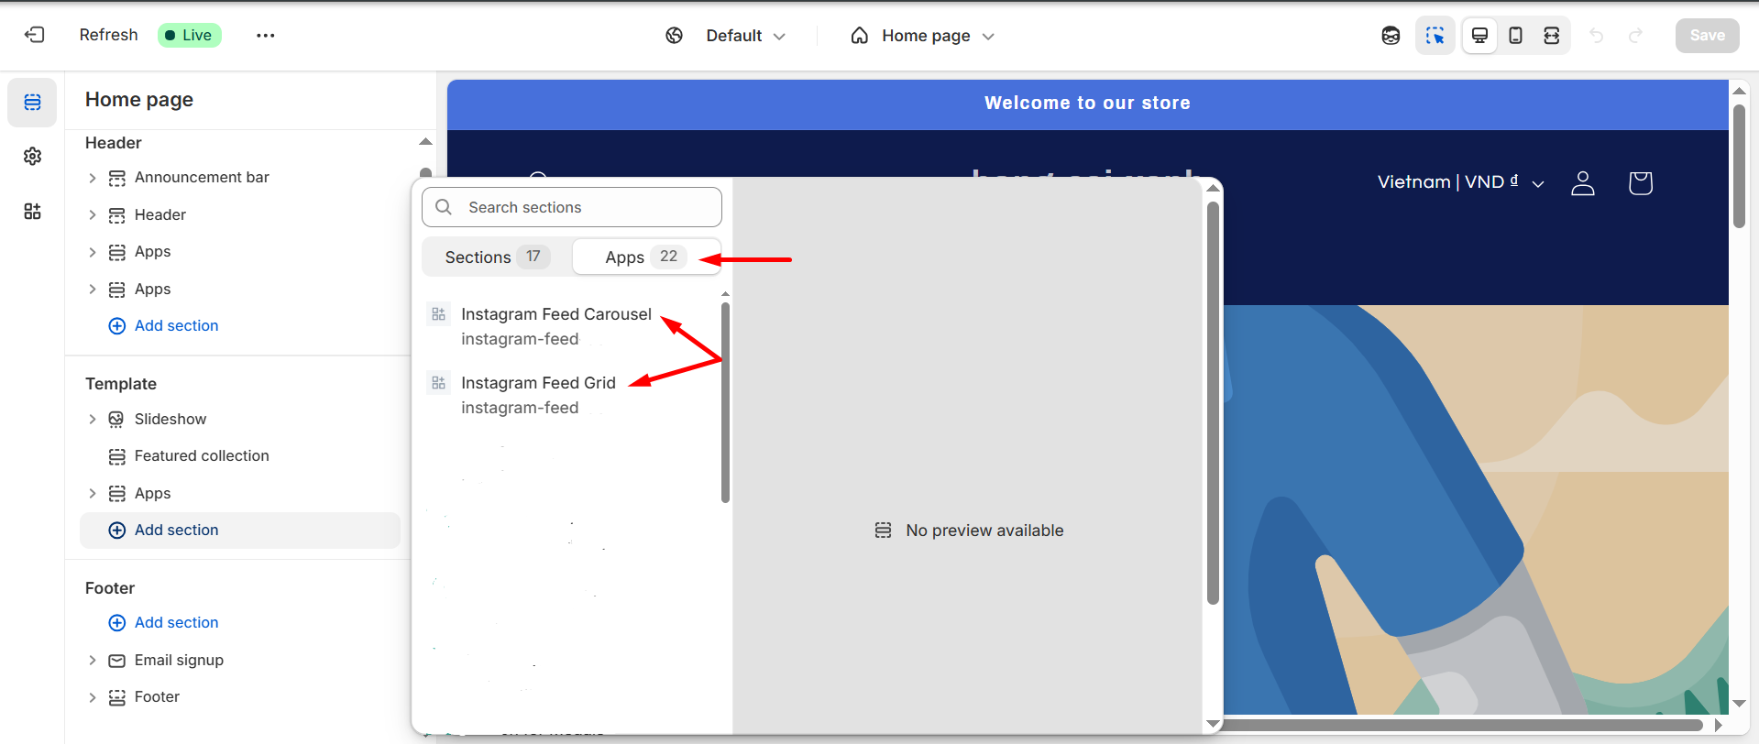This screenshot has height=744, width=1759.
Task: Toggle the preview inspector selection tool
Action: [x=1435, y=35]
